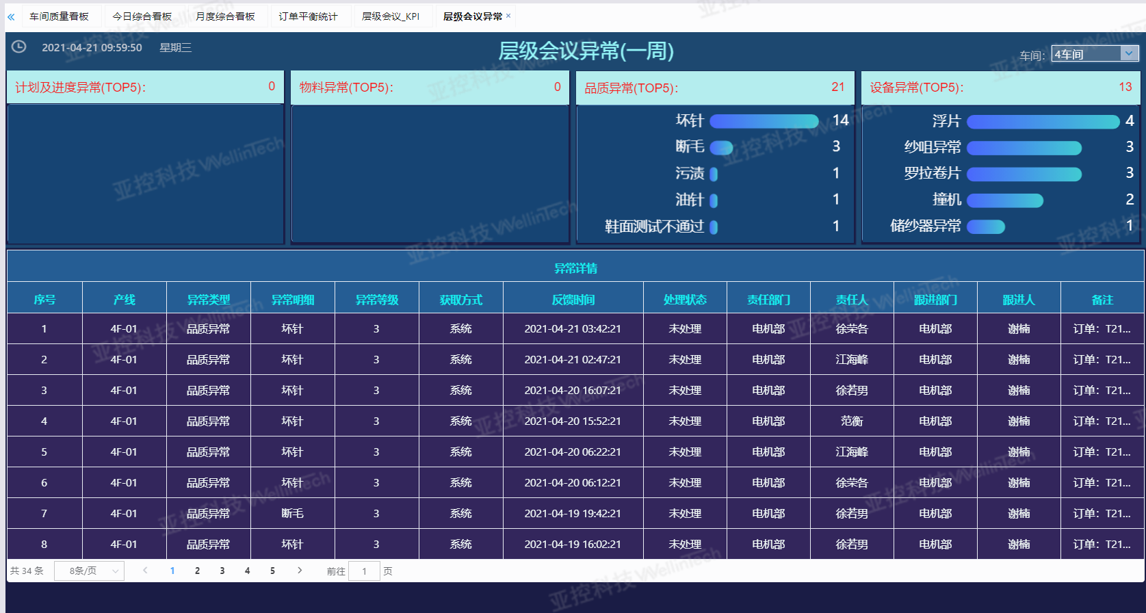Screen dimensions: 1146x613
Task: Go to the previous page arrow
Action: pyautogui.click(x=145, y=571)
